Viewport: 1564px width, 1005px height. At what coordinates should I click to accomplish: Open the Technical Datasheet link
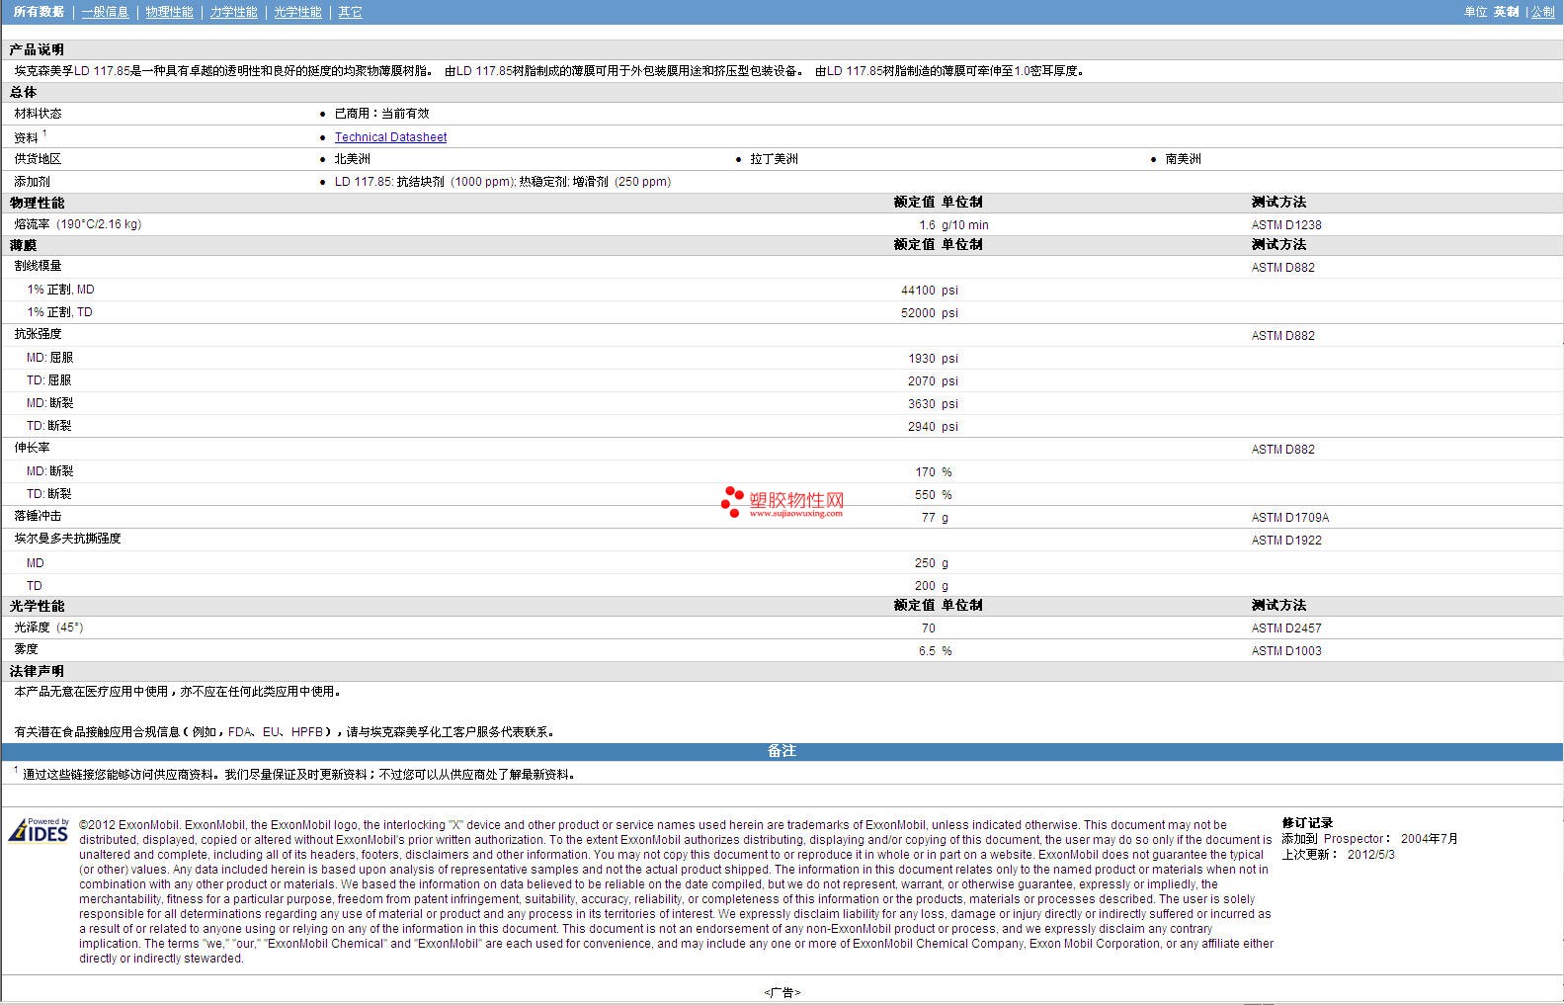(x=390, y=137)
